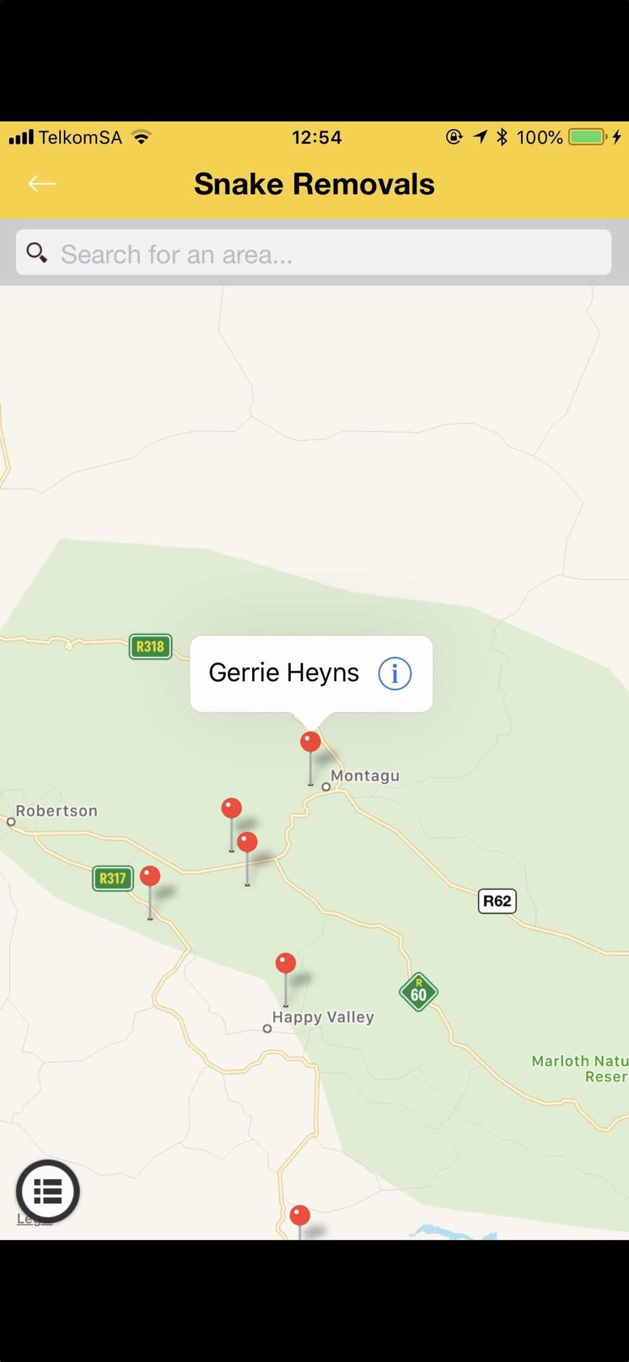Click the search magnifier icon
The image size is (629, 1362).
(37, 253)
